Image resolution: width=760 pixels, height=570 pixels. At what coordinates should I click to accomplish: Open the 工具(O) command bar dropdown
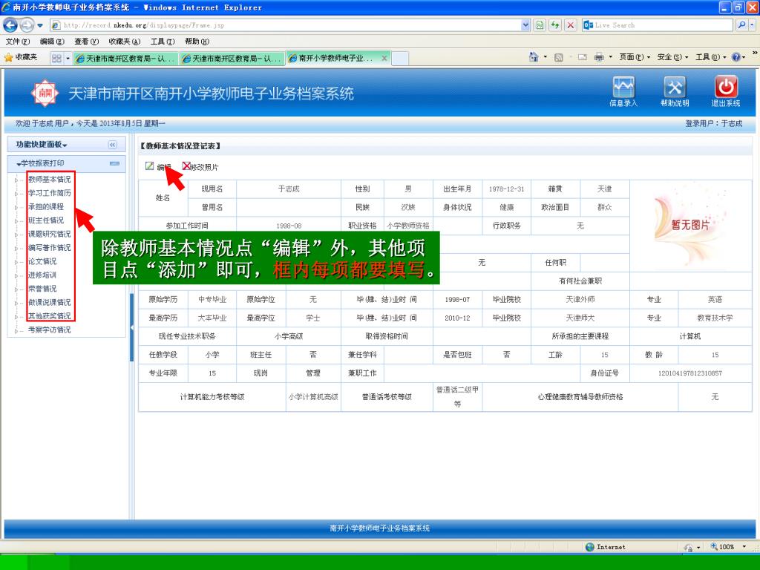click(711, 57)
